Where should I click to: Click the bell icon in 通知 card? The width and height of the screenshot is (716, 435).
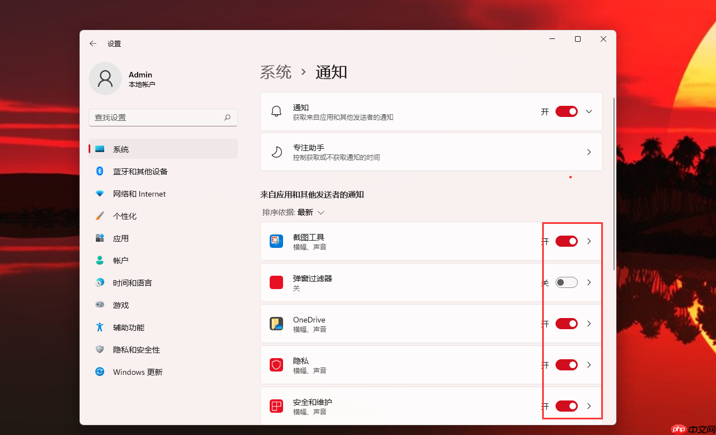tap(276, 111)
